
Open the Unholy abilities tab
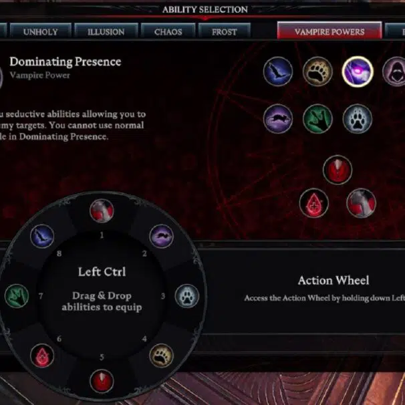(x=41, y=31)
